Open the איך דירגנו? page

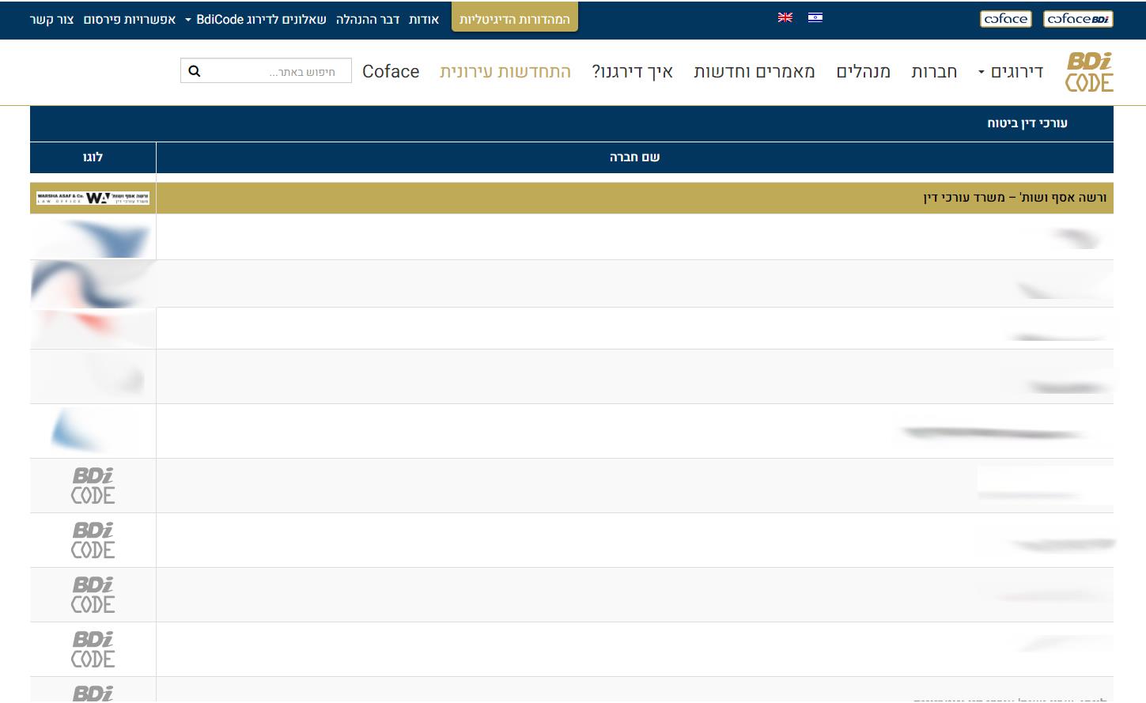click(633, 72)
